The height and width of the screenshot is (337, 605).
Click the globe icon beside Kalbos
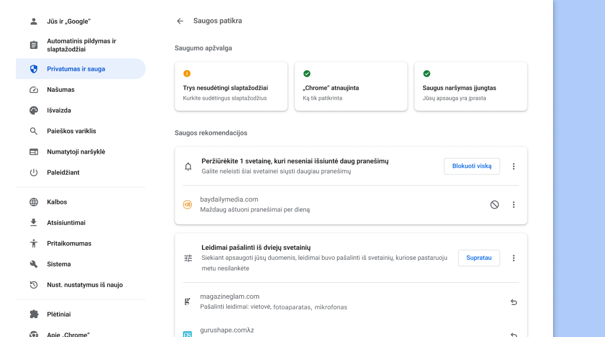tap(34, 202)
